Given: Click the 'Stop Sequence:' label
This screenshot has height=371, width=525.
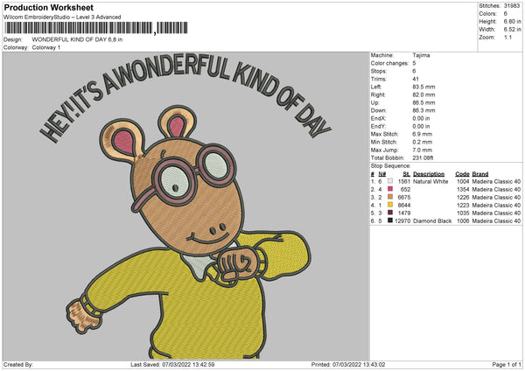Looking at the screenshot, I should pyautogui.click(x=390, y=166).
